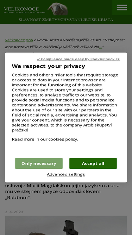Accept all cookies
Image resolution: width=132 pixels, height=235 pixels.
93,163
